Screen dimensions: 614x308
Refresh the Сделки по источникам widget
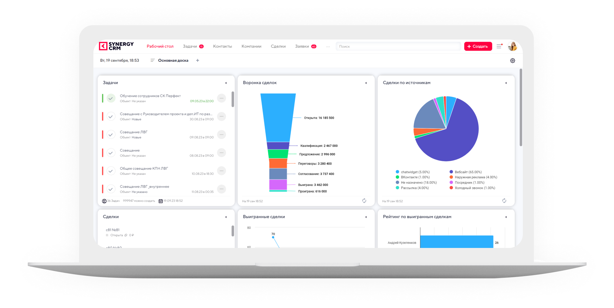pyautogui.click(x=504, y=201)
